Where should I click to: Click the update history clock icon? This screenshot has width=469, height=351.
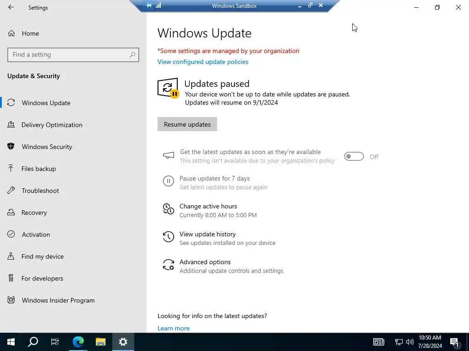pos(169,237)
